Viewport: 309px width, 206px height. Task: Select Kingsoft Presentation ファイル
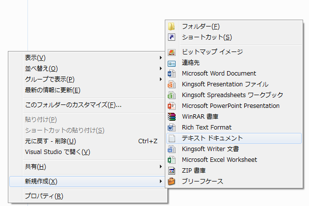(234, 84)
